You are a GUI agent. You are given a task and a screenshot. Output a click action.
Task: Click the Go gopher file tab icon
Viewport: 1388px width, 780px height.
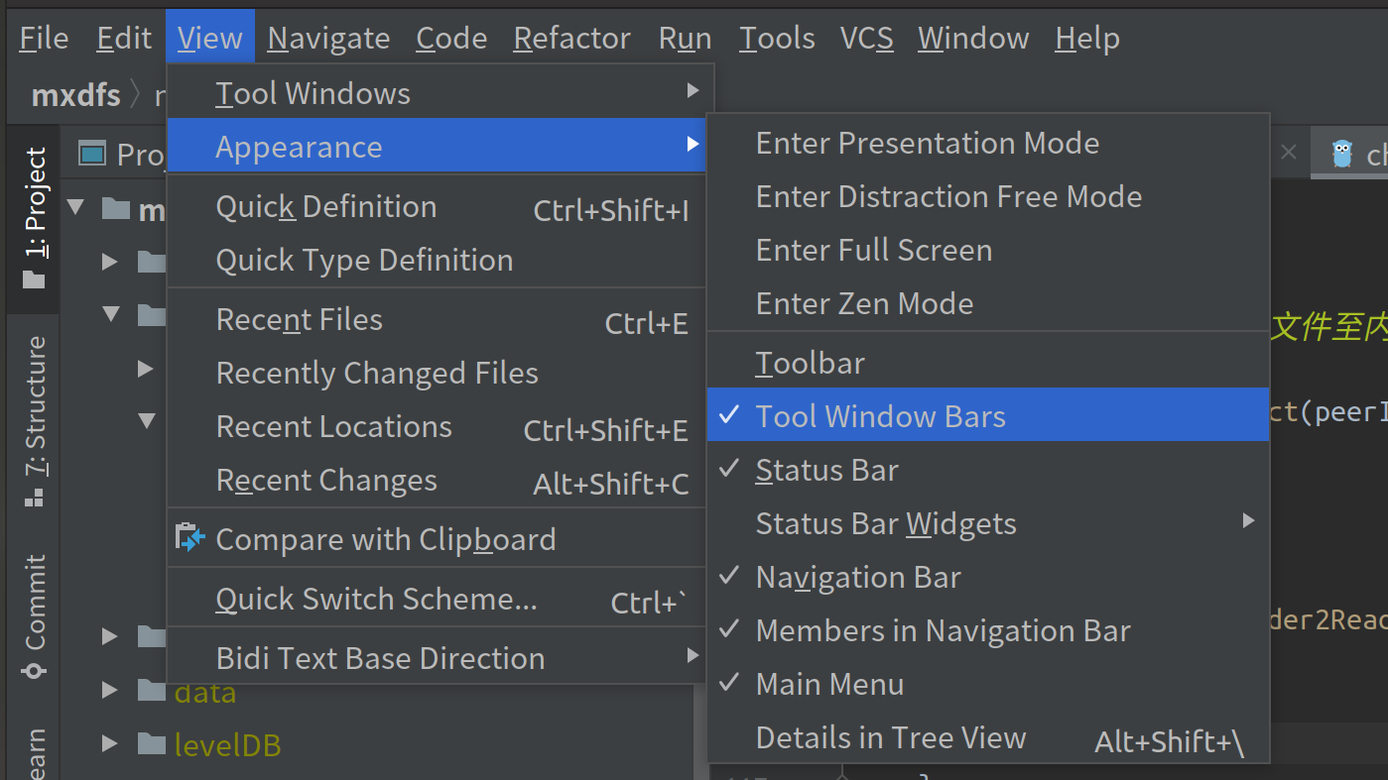(x=1342, y=154)
